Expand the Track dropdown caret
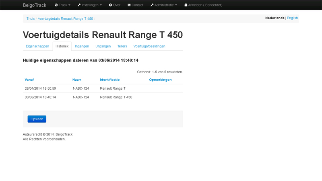The height and width of the screenshot is (181, 322). [69, 5]
